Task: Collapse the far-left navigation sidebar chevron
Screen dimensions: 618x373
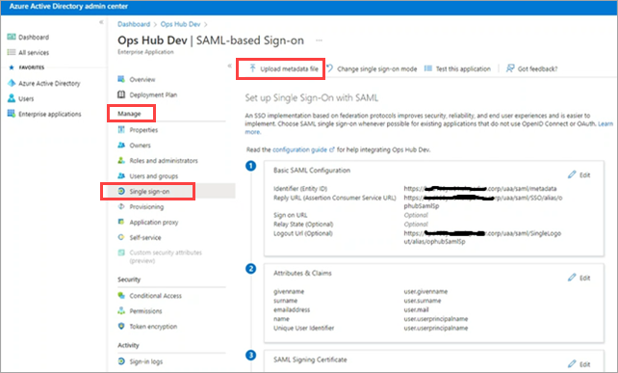Action: point(101,22)
